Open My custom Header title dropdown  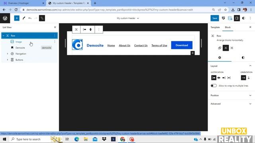coord(128,18)
